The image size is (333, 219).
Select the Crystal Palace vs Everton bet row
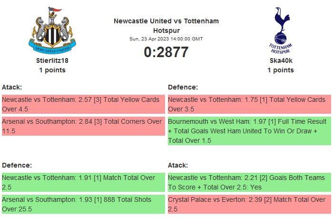click(249, 204)
